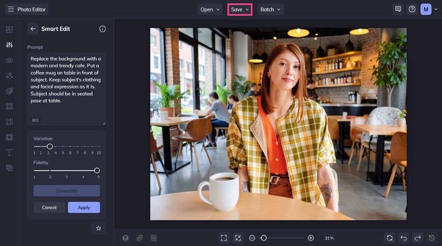Click the collapse fullscreen arrows icon
The height and width of the screenshot is (246, 442).
pos(238,238)
